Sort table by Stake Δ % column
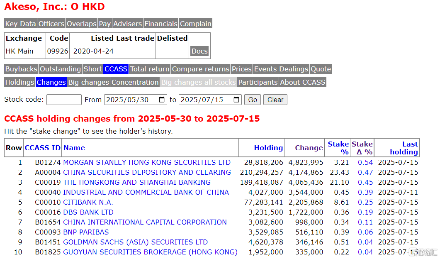440x259 pixels. (362, 148)
